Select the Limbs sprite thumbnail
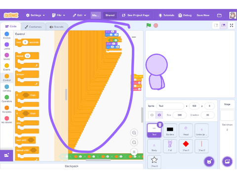This screenshot has width=237, height=178. [201, 130]
